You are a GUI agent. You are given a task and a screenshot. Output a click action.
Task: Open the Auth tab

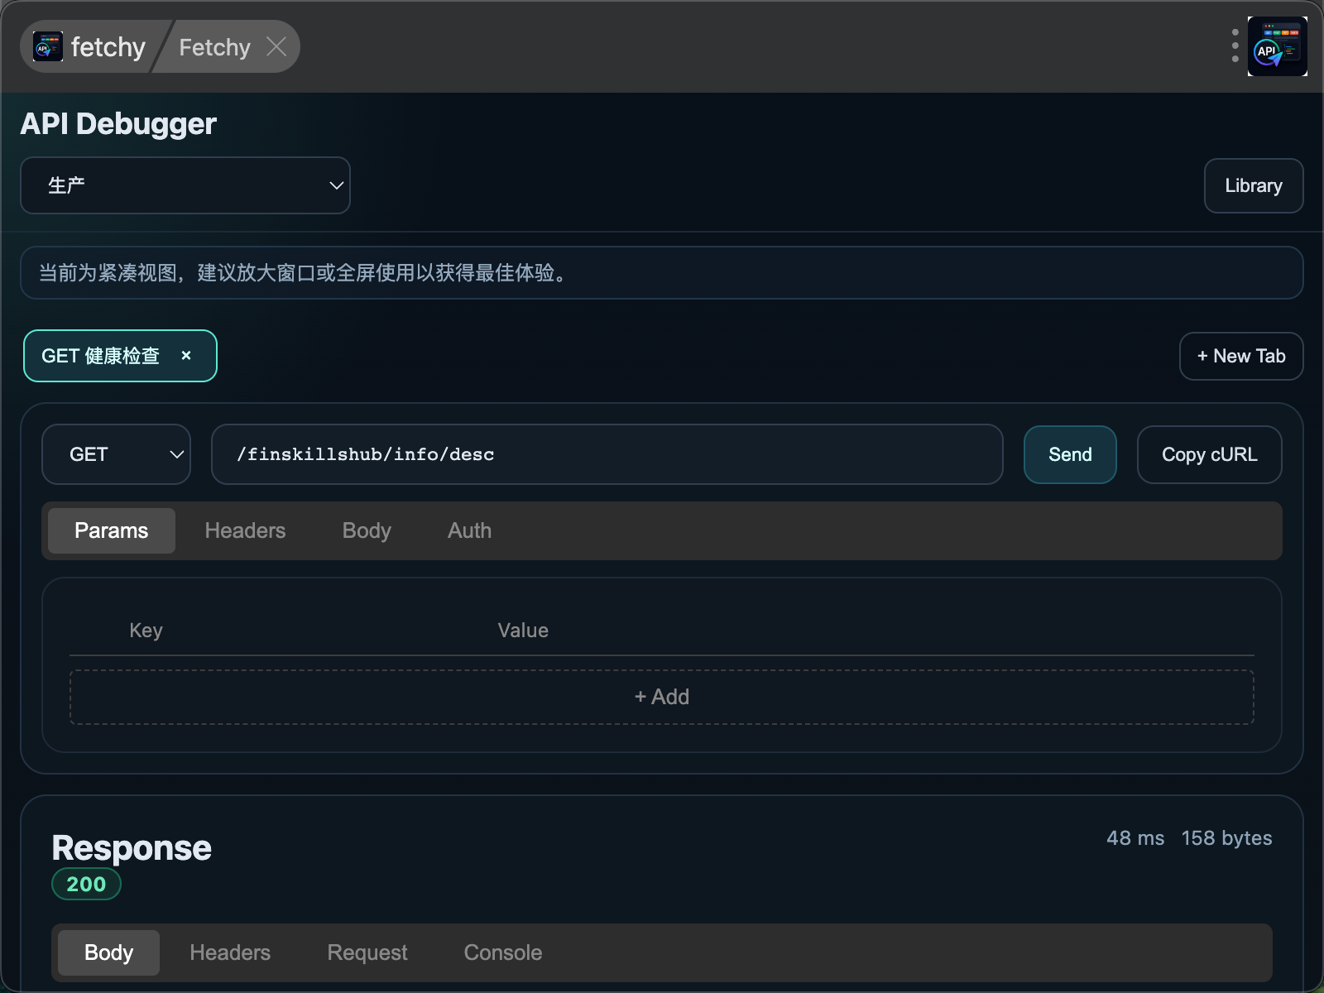(469, 530)
